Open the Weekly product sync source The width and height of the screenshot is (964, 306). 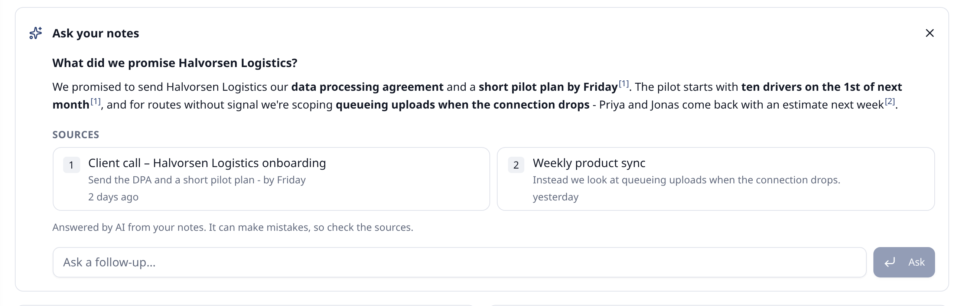[x=716, y=179]
